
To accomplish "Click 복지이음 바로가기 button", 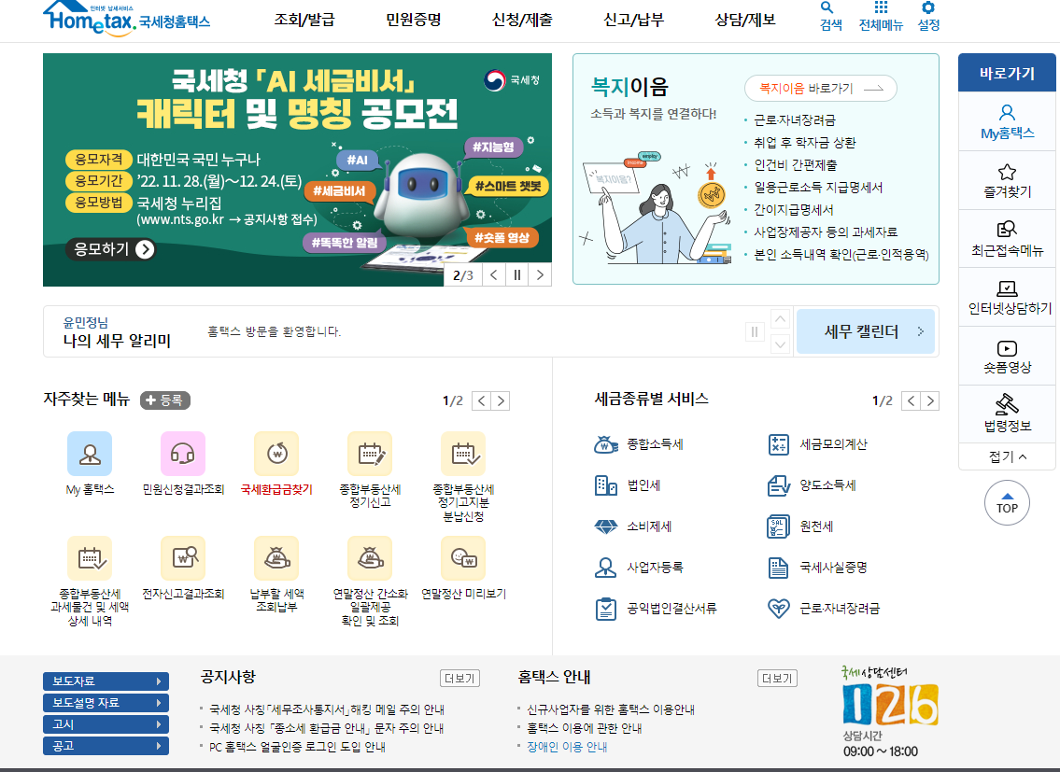I will [821, 89].
